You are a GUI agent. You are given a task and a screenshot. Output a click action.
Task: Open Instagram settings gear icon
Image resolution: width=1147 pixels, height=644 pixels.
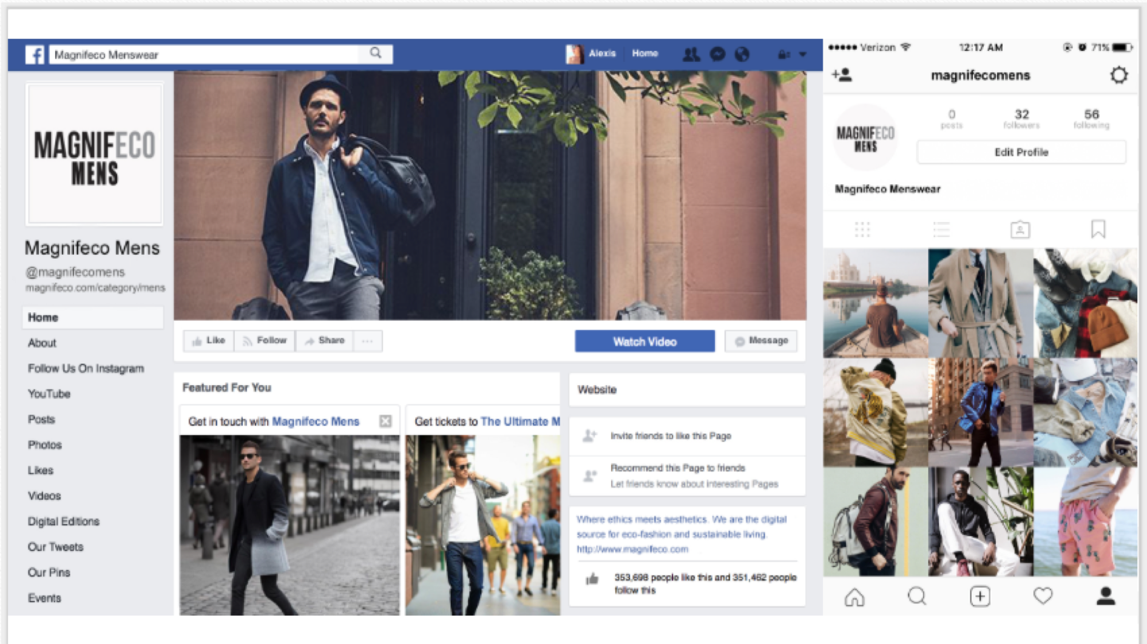(x=1119, y=75)
